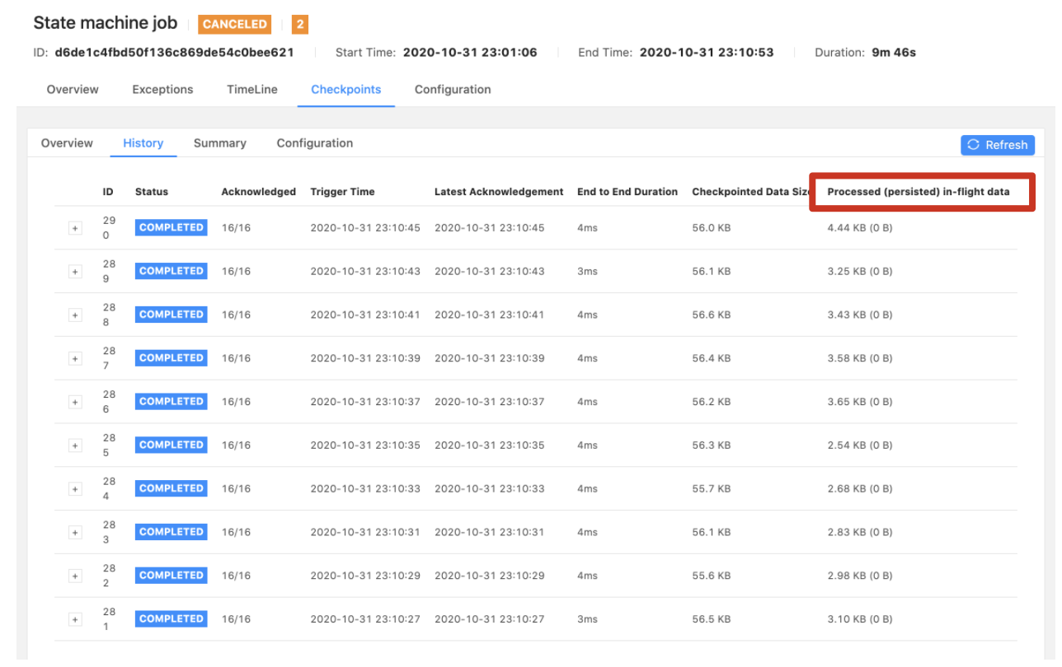
Task: Click the End Time value 23:10:53
Action: pos(707,52)
